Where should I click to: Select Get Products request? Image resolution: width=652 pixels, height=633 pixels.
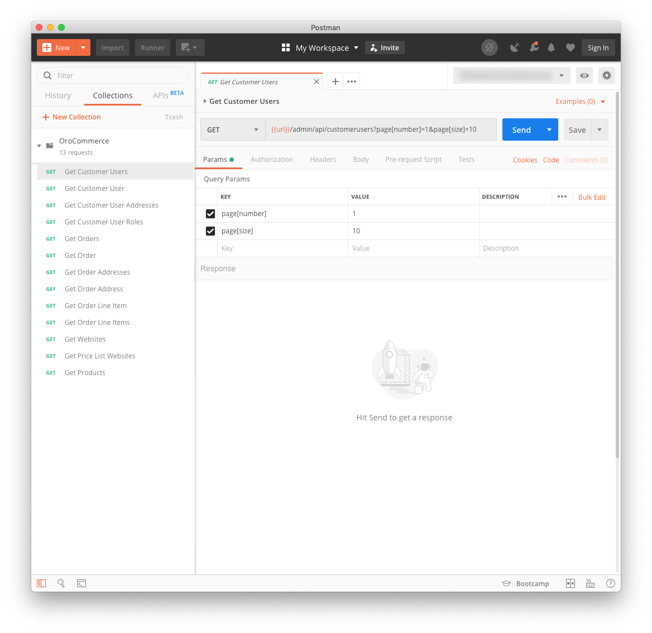(115, 373)
